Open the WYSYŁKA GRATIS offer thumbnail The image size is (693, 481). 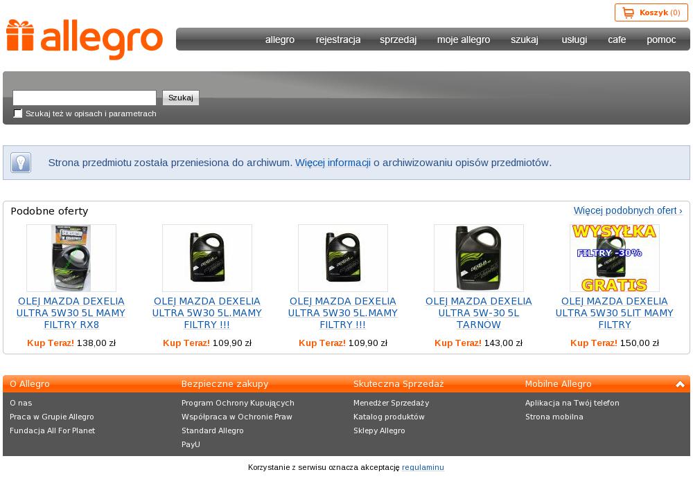614,258
